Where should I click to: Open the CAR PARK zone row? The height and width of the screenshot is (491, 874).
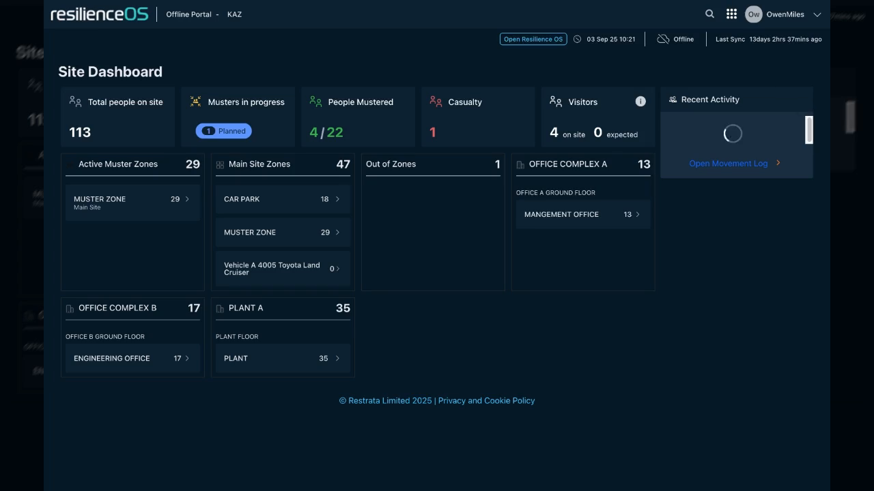[283, 199]
